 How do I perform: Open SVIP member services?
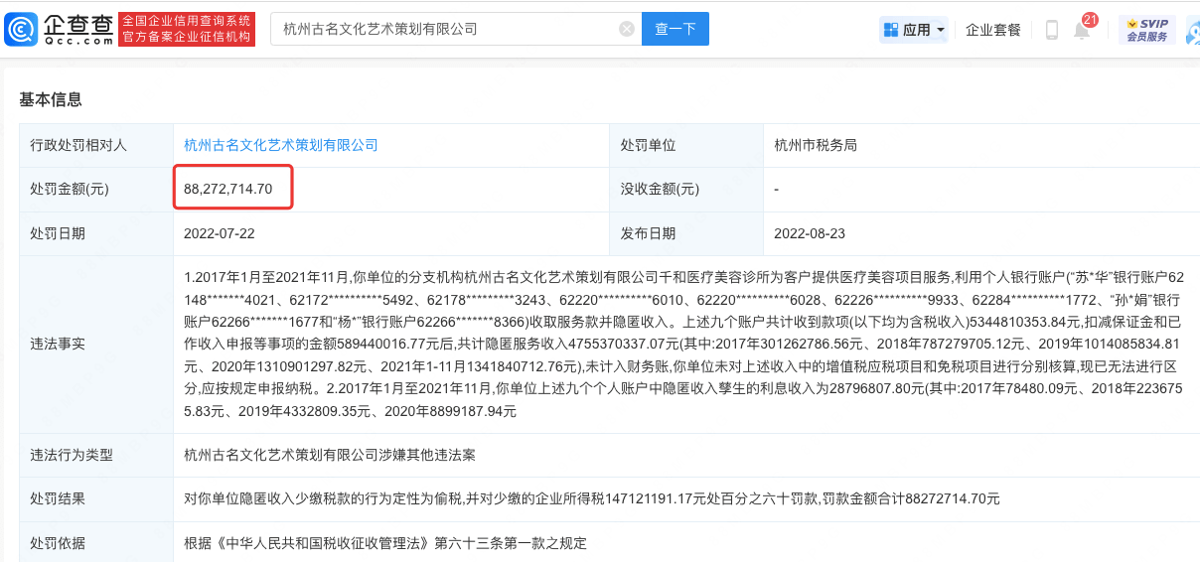tap(1146, 30)
